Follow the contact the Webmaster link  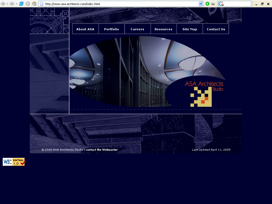coord(102,150)
